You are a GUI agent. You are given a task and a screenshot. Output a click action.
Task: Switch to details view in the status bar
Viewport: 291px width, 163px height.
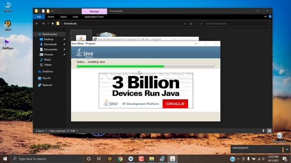point(263,131)
